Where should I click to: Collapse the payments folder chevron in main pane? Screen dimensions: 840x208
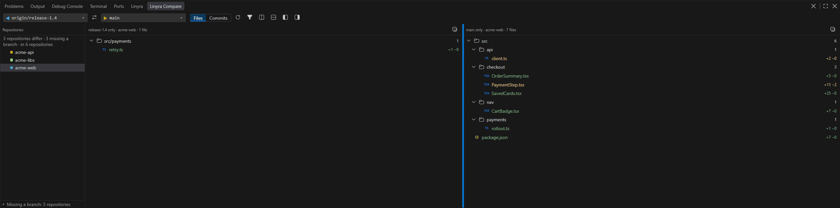point(474,119)
